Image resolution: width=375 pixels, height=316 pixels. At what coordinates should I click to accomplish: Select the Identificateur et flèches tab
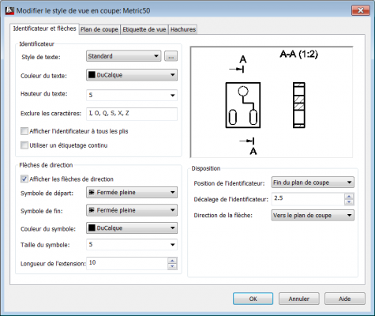pyautogui.click(x=44, y=28)
